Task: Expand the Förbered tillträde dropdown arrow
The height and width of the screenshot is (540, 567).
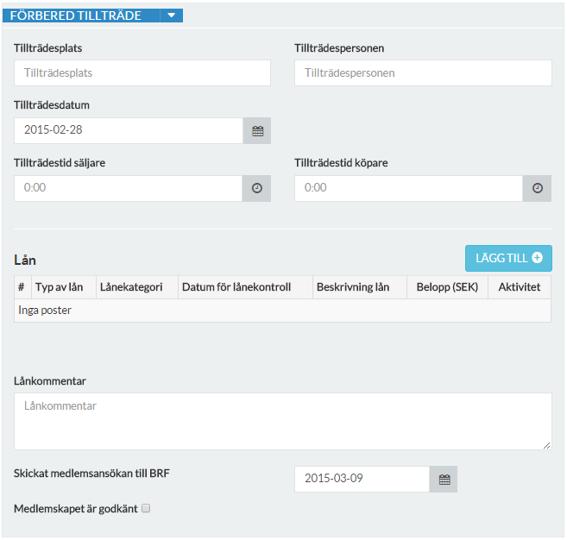Action: coord(172,16)
